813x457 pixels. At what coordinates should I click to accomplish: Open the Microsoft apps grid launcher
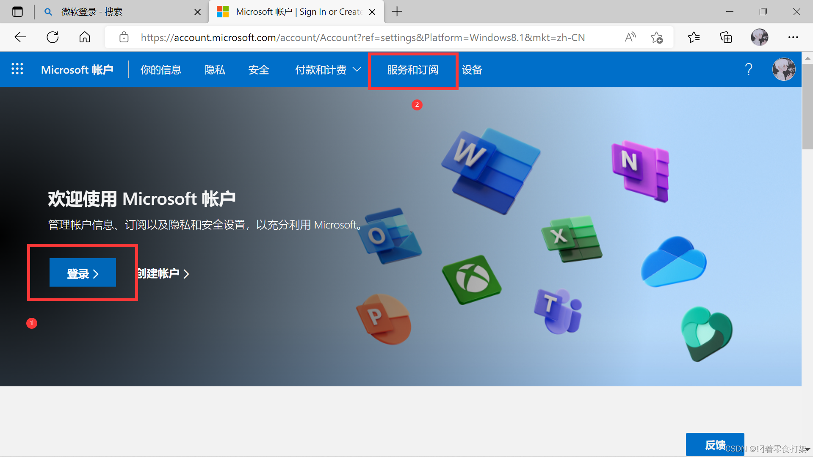point(17,69)
